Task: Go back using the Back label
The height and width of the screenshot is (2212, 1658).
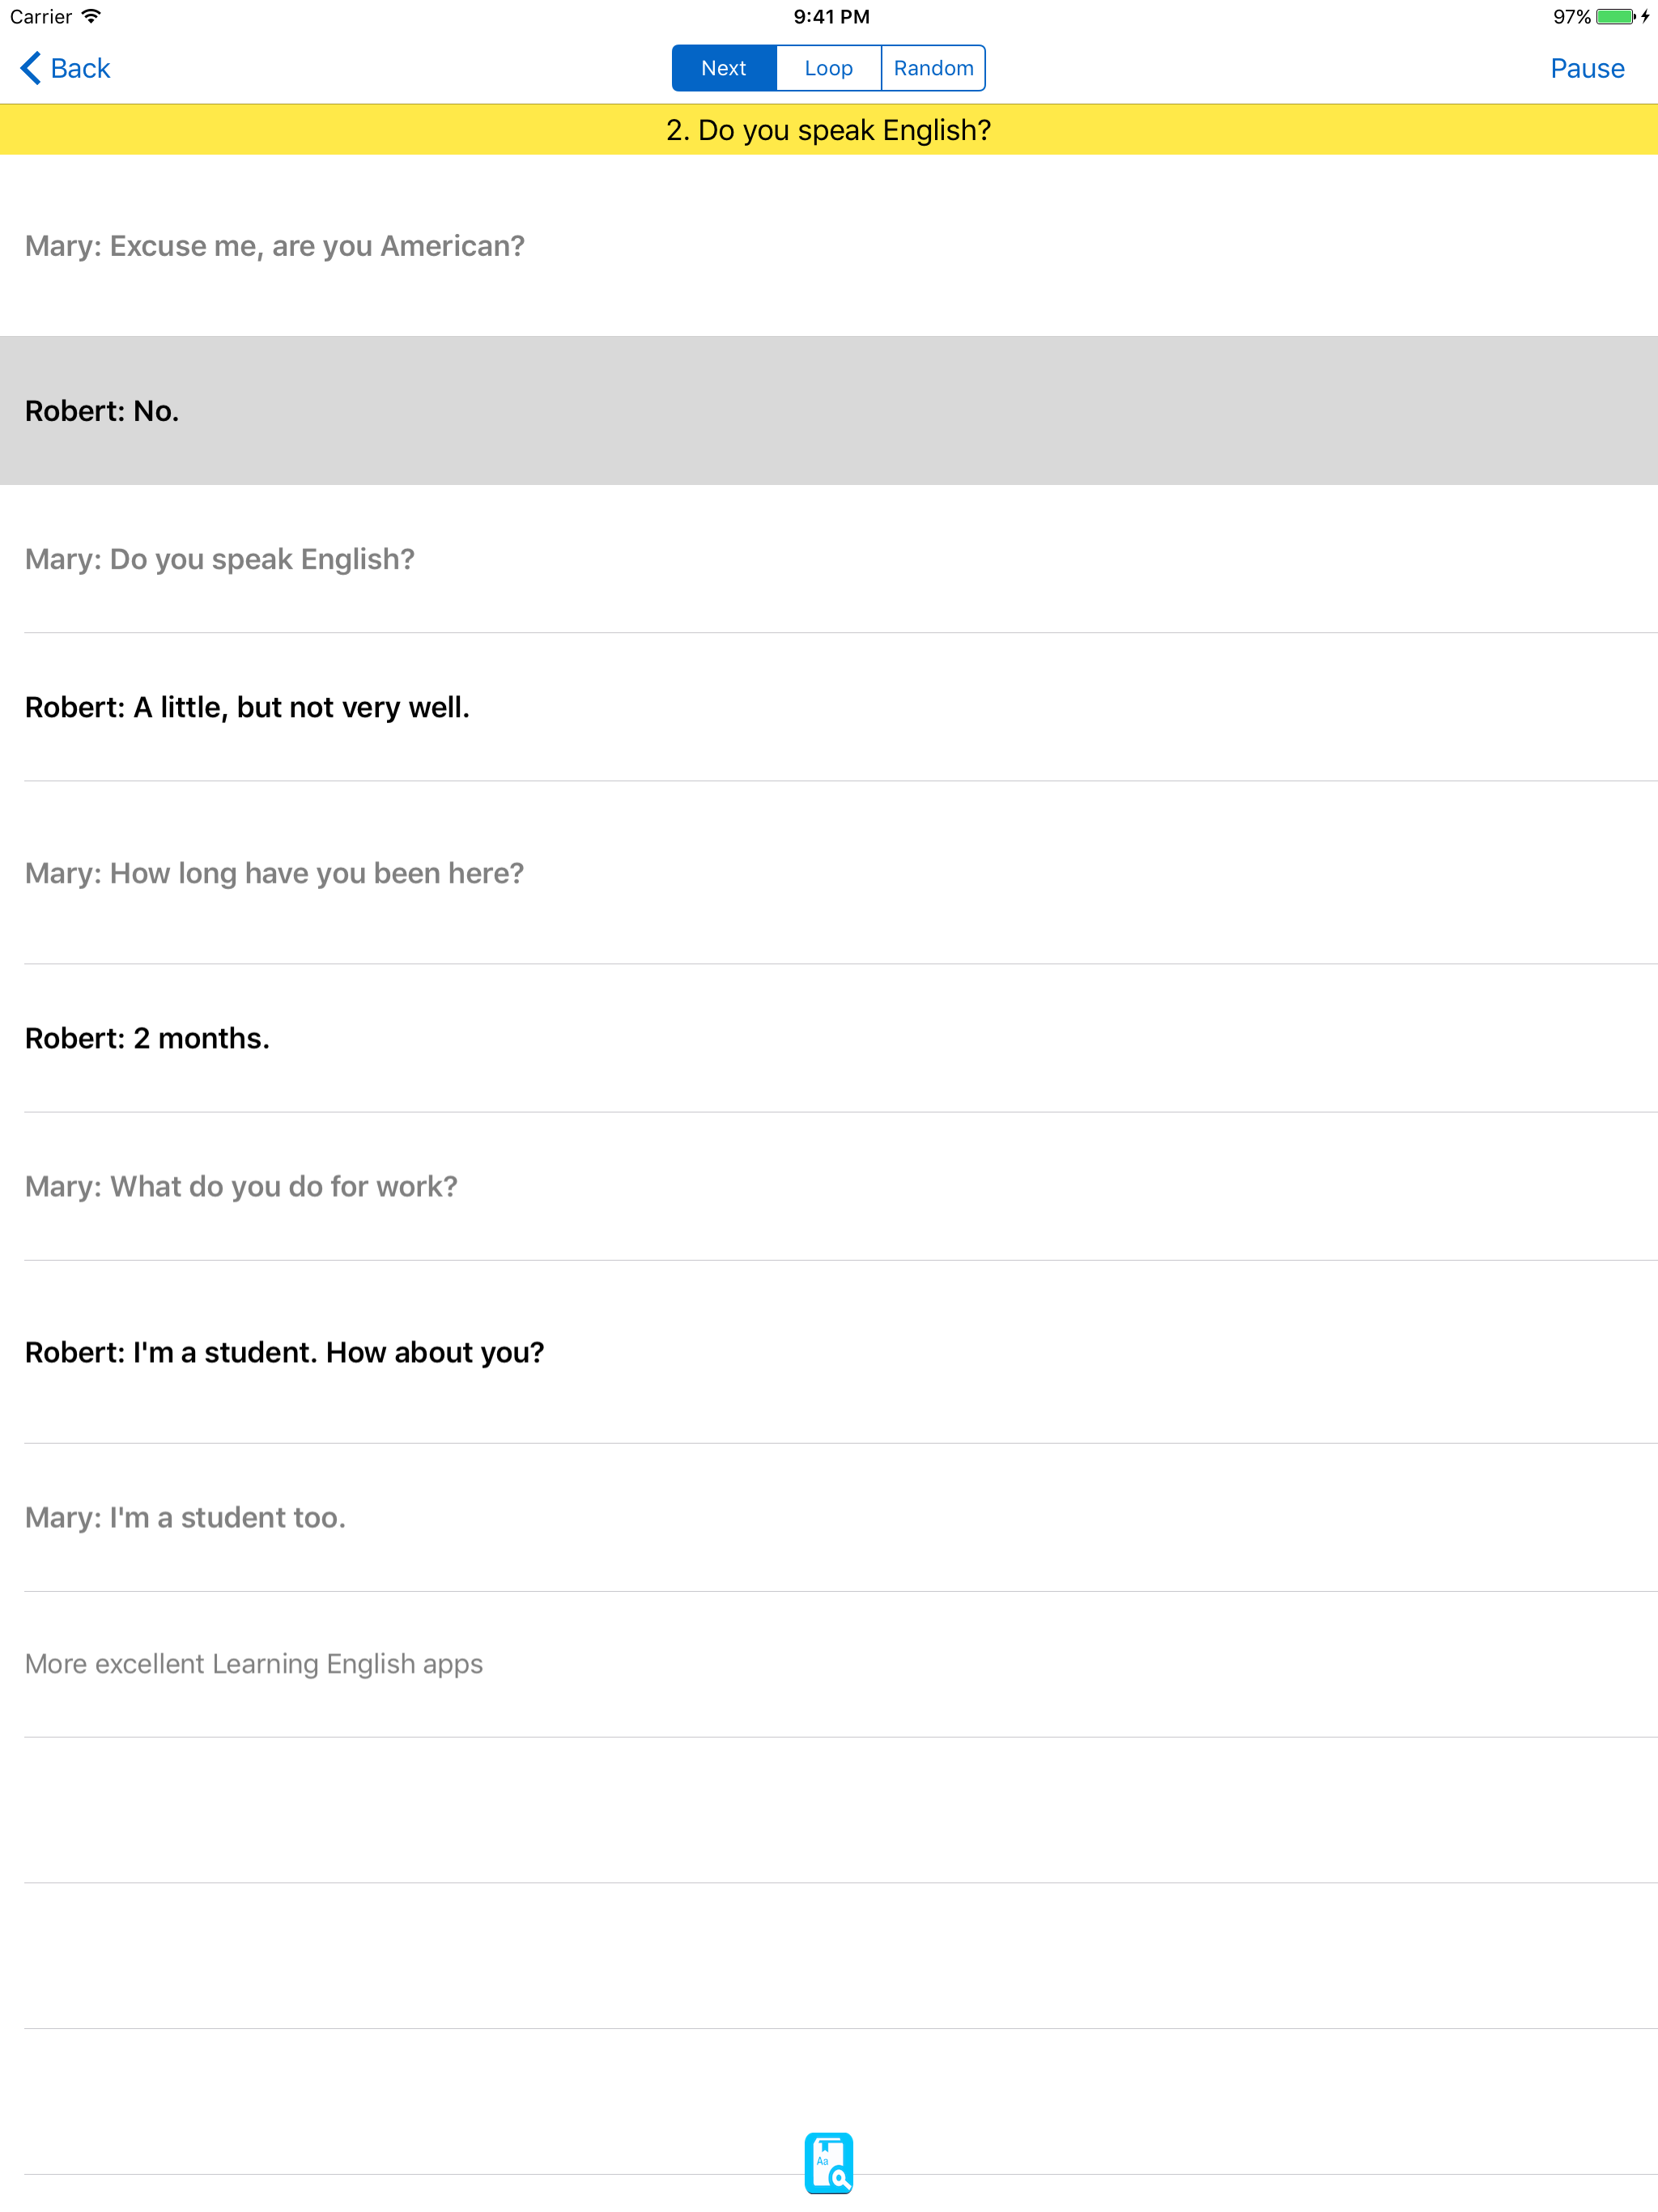Action: (x=80, y=68)
